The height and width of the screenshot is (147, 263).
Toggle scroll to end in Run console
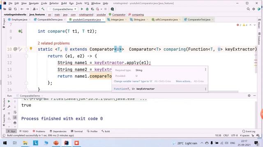point(15,117)
